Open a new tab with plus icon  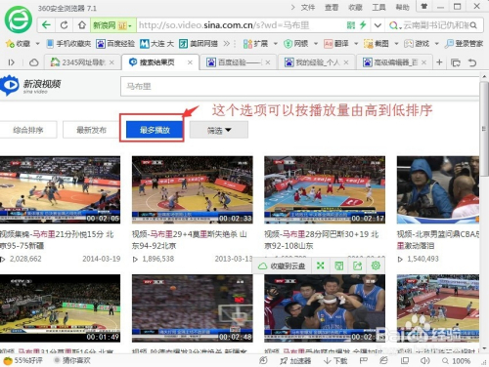(439, 62)
